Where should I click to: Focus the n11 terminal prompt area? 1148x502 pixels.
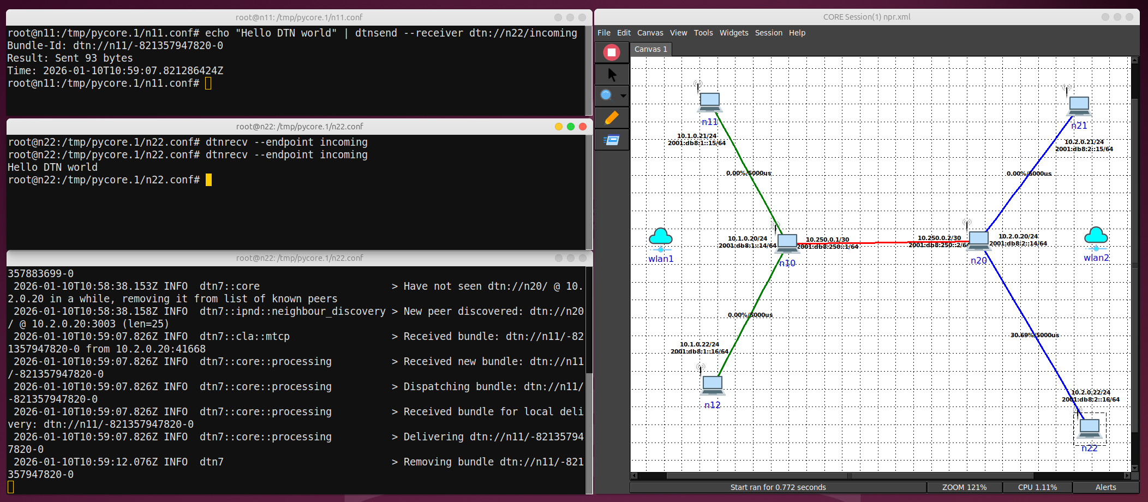tap(208, 83)
